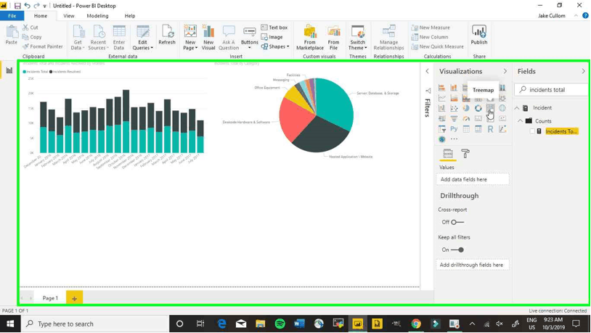
Task: Switch to the Modeling ribbon tab
Action: pos(97,16)
